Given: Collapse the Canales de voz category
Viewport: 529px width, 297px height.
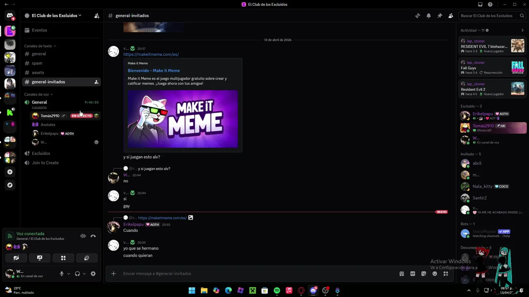Looking at the screenshot, I should point(38,94).
